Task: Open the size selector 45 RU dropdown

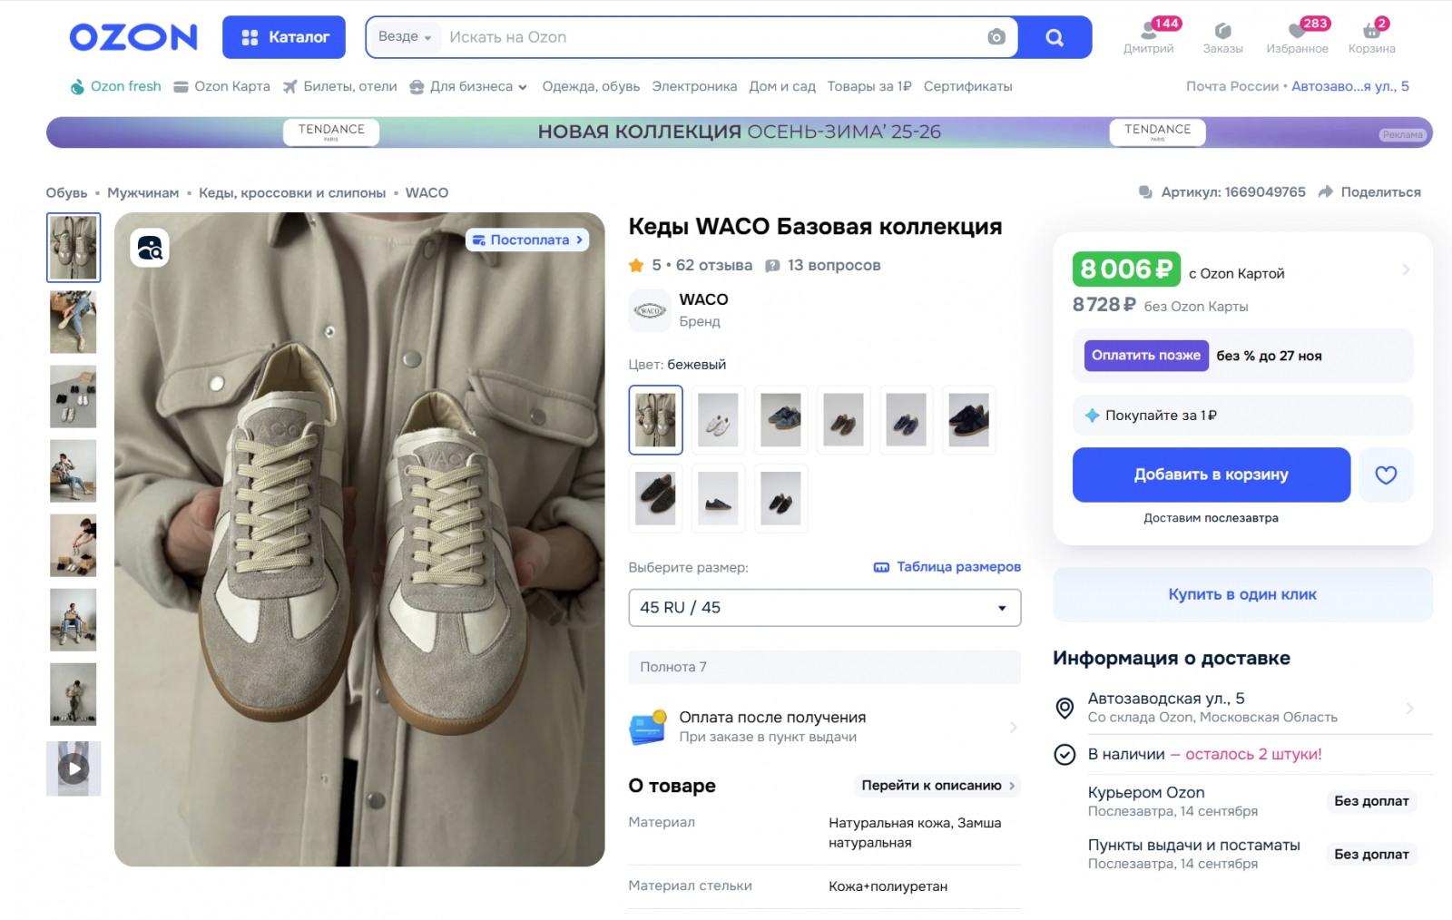Action: click(824, 608)
